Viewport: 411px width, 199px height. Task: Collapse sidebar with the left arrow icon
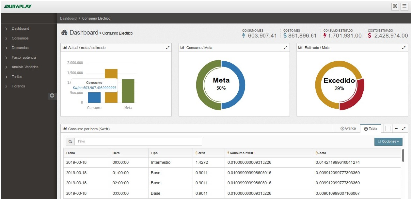click(52, 96)
